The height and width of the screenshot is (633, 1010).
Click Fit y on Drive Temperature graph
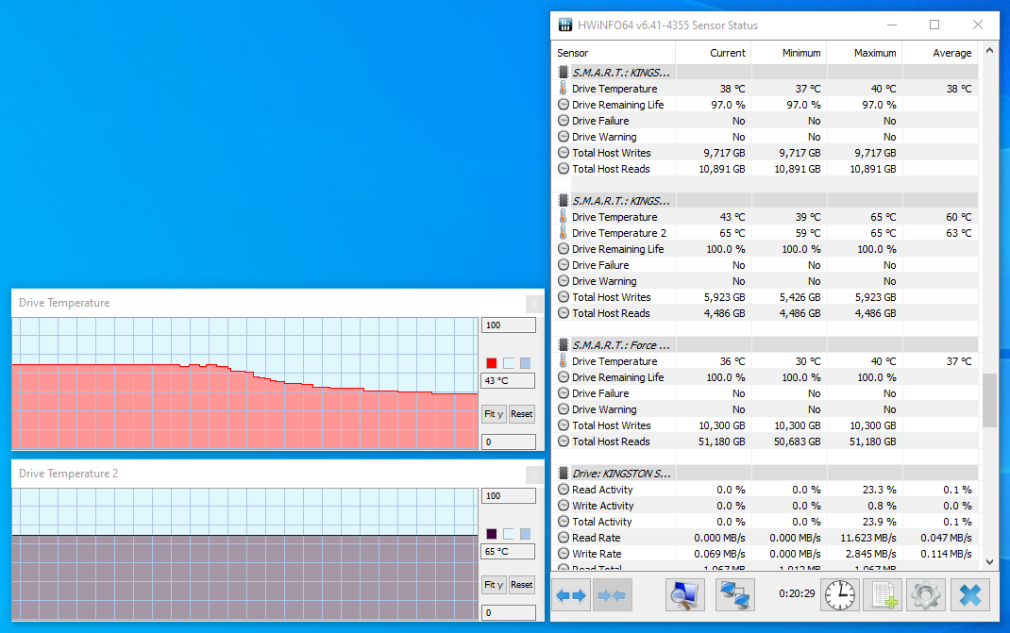tap(493, 413)
